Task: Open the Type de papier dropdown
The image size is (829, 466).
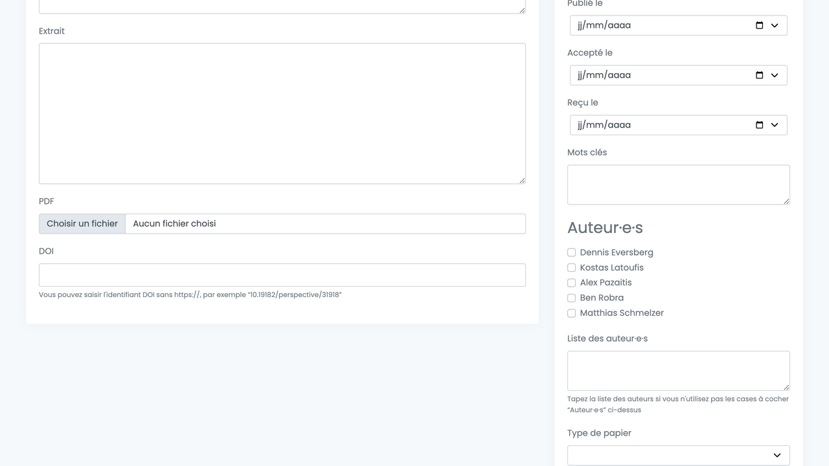Action: (x=678, y=455)
